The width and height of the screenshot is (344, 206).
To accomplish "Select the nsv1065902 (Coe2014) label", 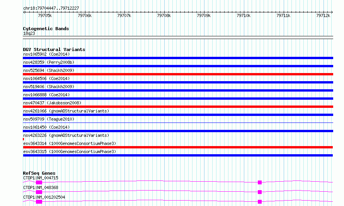I will pyautogui.click(x=46, y=54).
